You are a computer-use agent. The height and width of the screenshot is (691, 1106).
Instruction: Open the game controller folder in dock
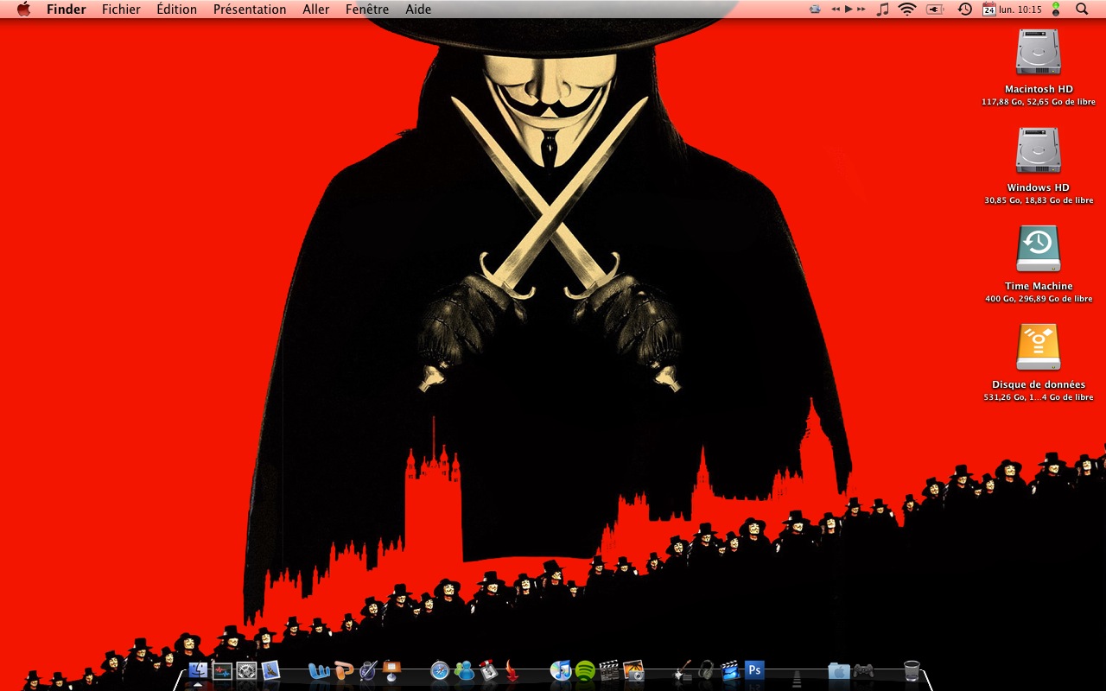click(862, 670)
